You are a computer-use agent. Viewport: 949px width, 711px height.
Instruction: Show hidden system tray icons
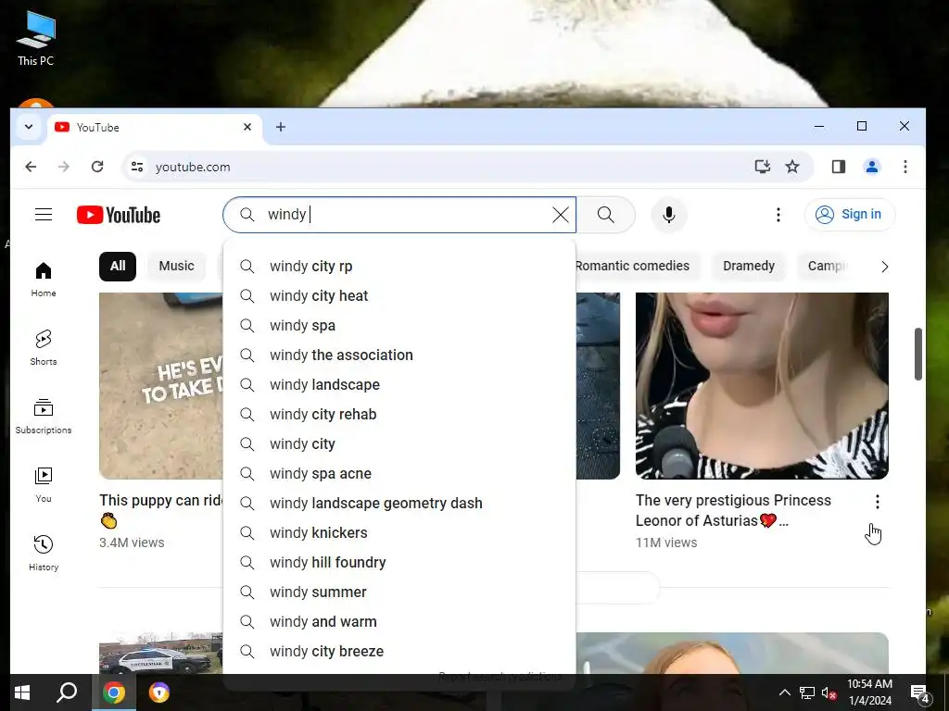(784, 692)
